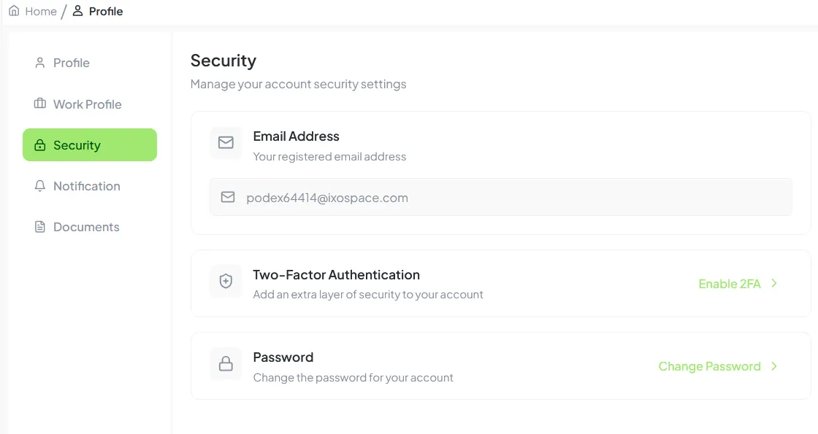Click the Enable 2FA link
This screenshot has width=818, height=434.
(x=729, y=284)
